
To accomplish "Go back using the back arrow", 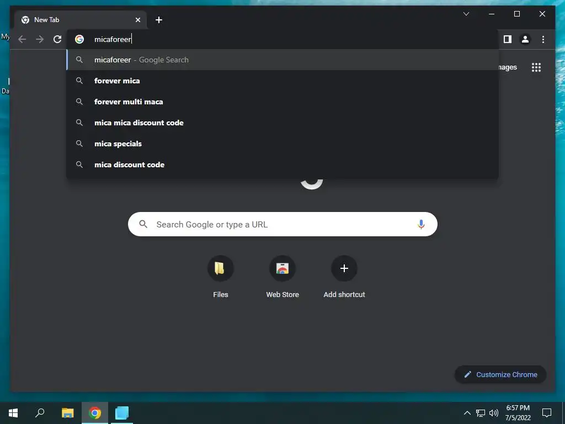I will (22, 39).
